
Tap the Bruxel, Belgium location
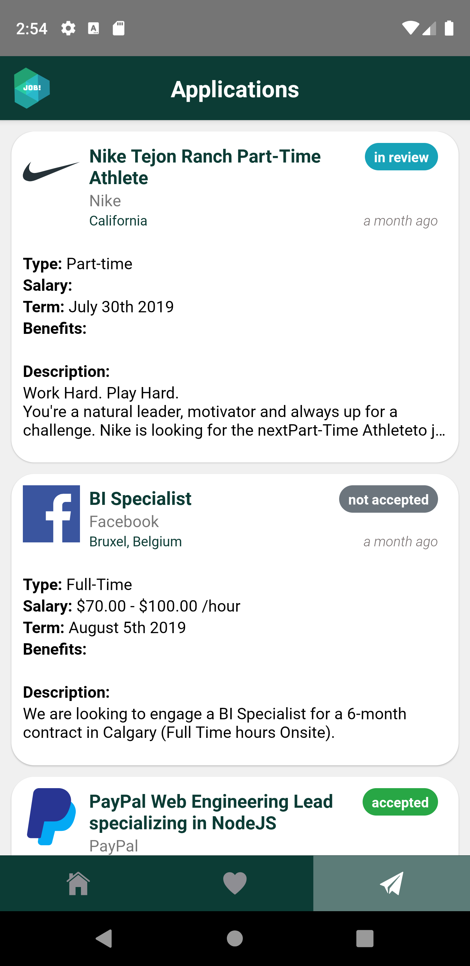coord(135,541)
